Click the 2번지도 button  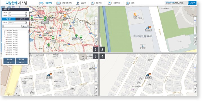(x=21, y=59)
